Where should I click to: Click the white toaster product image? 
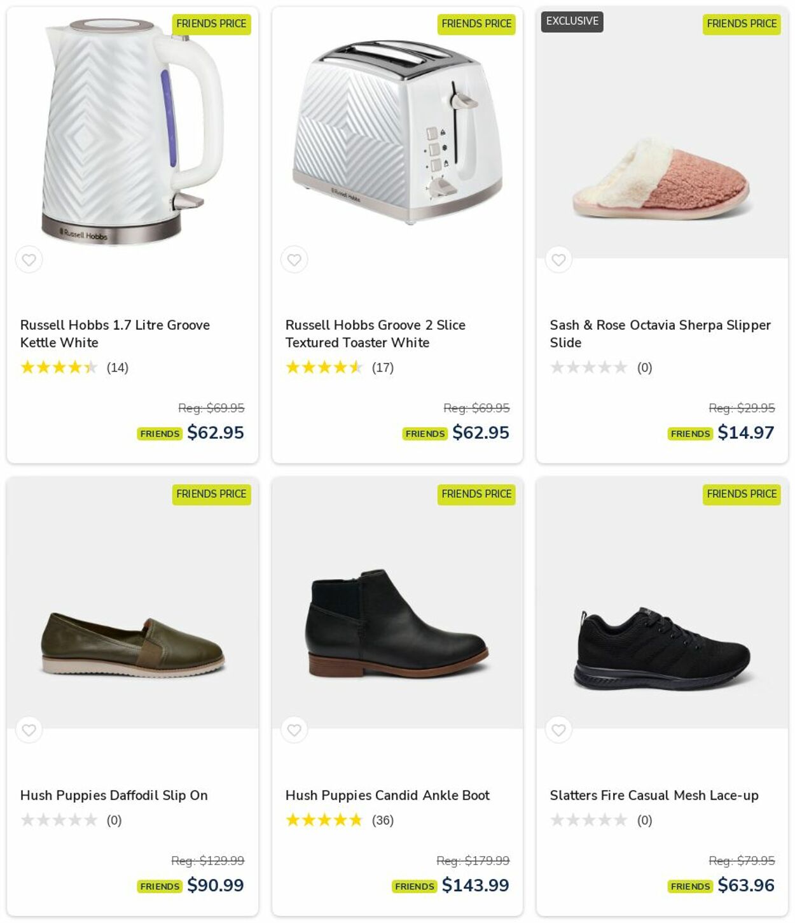[397, 134]
